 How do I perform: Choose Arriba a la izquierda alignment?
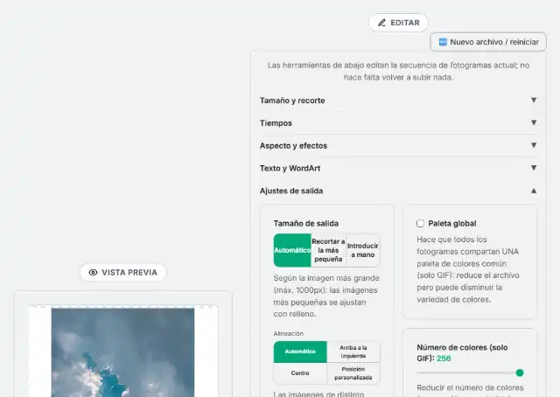tap(353, 352)
